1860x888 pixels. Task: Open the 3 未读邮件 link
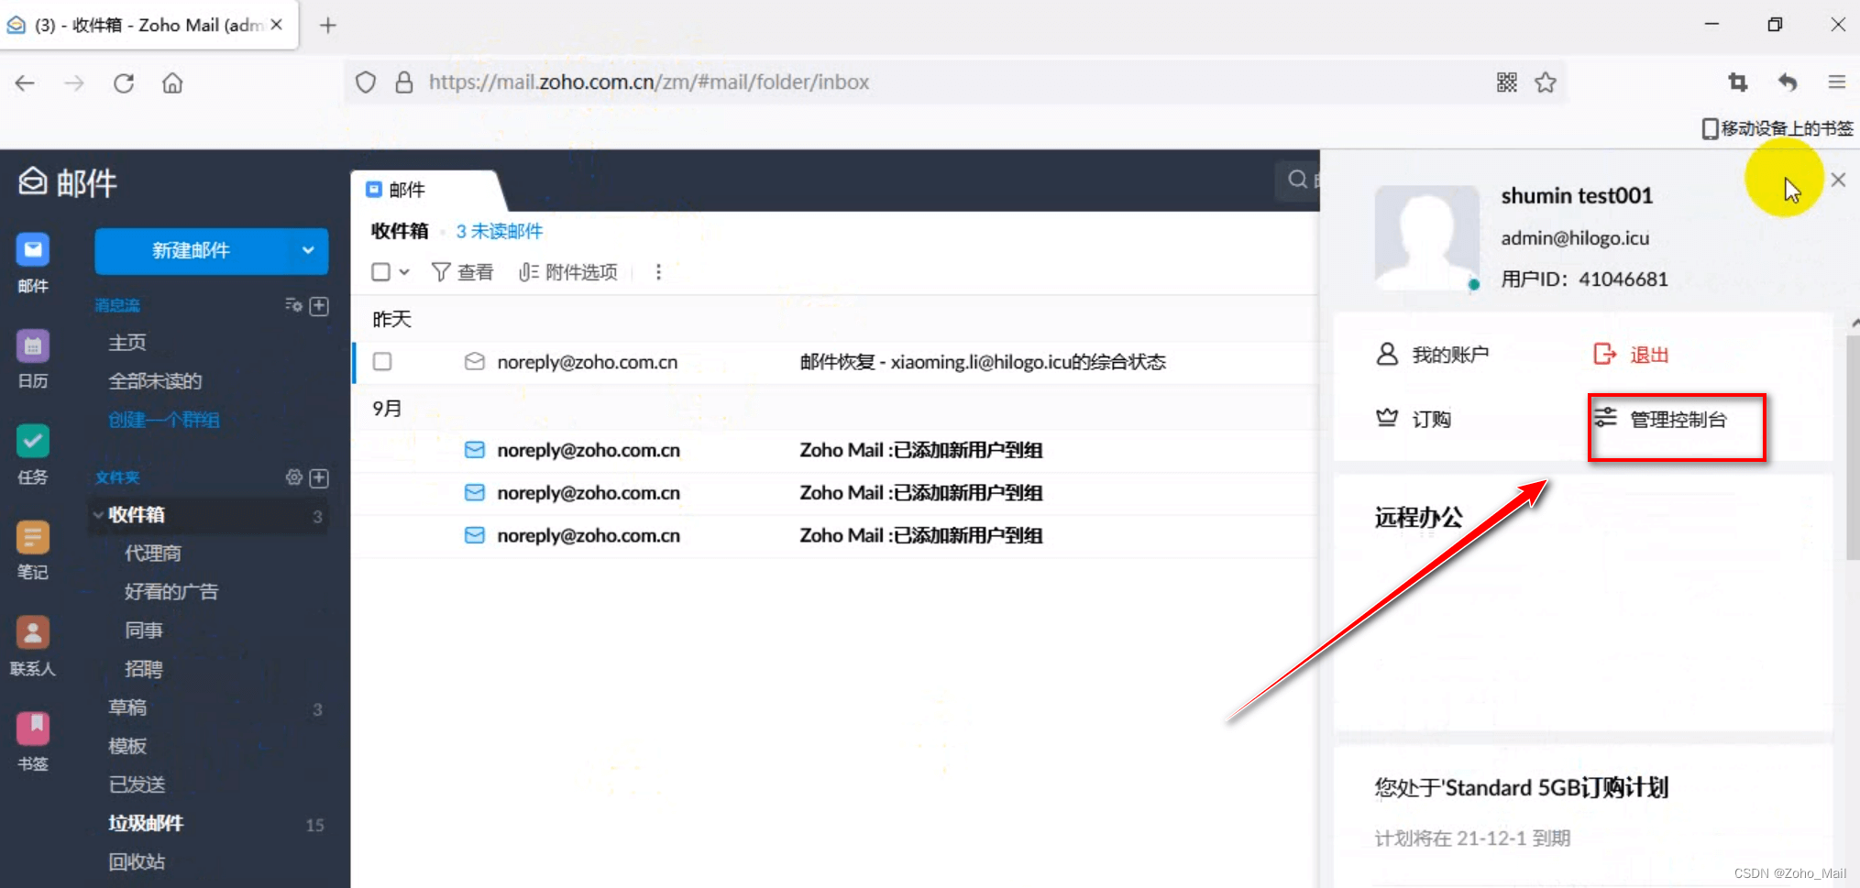point(500,231)
